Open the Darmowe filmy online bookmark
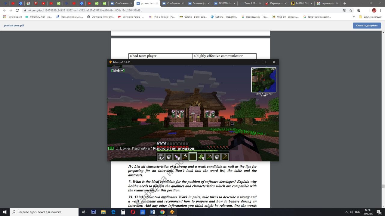This screenshot has height=216, width=385. pos(101,17)
